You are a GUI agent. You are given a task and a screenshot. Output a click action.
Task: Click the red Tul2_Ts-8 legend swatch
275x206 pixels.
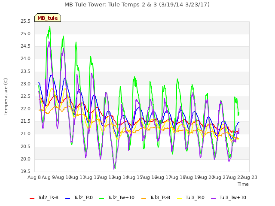32,198
